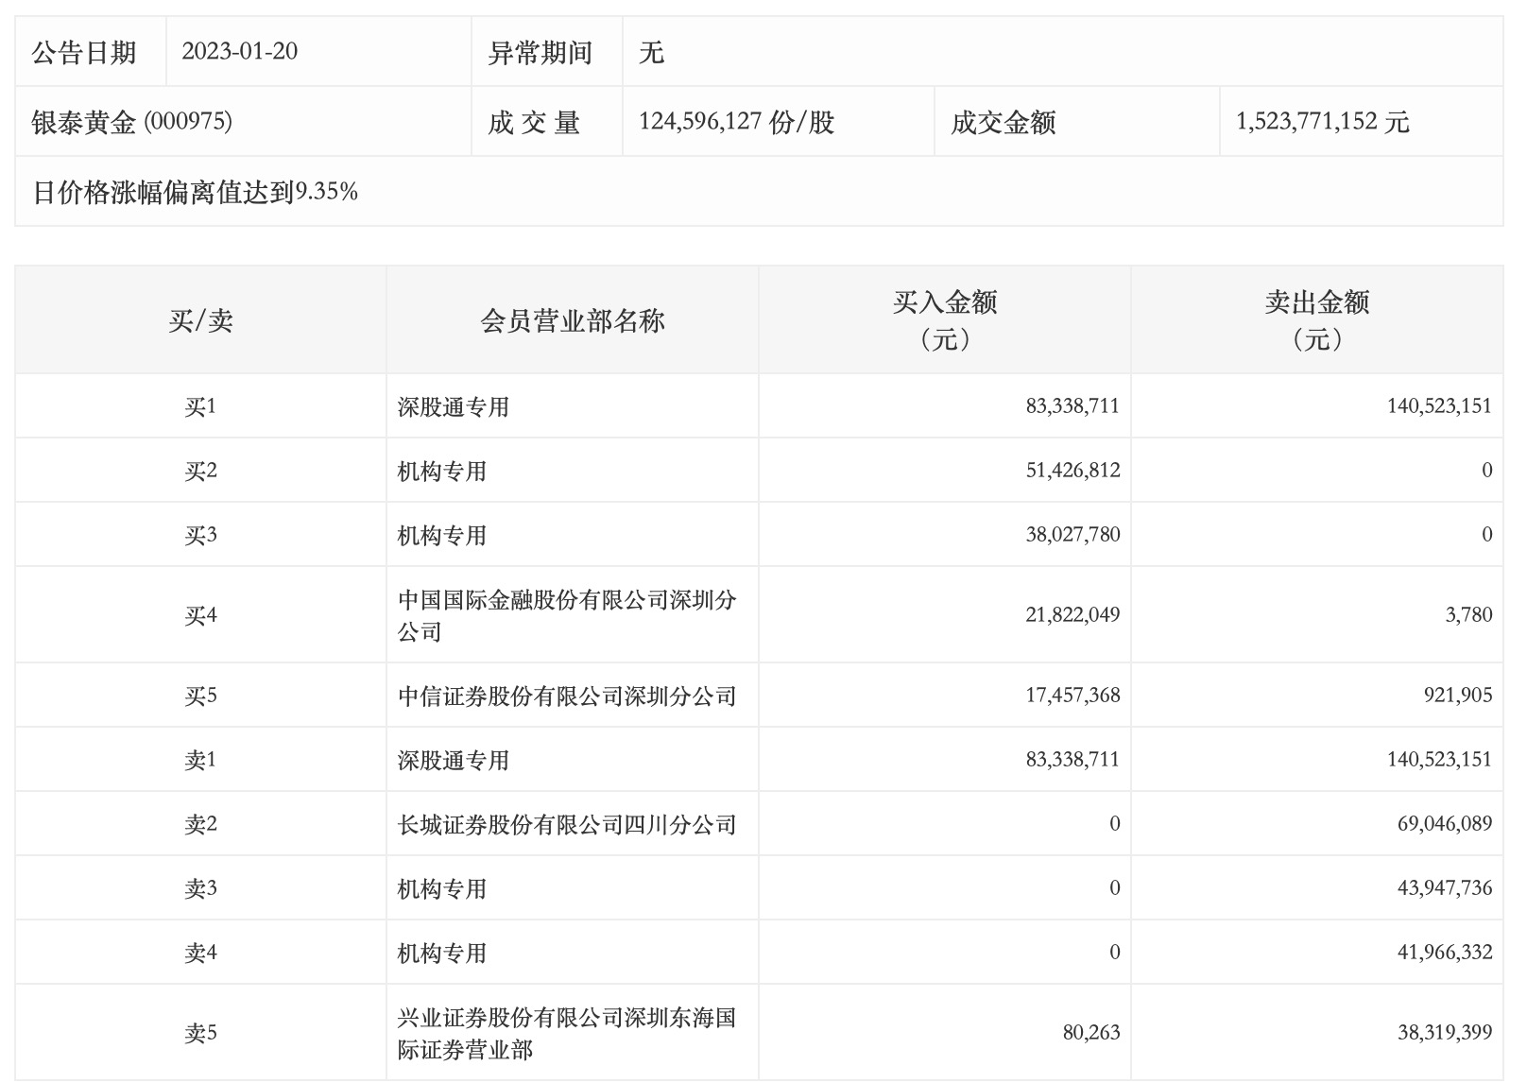
Task: Click 中国国际金融股份有限公司深圳分公司 broker name
Action: pos(567,616)
